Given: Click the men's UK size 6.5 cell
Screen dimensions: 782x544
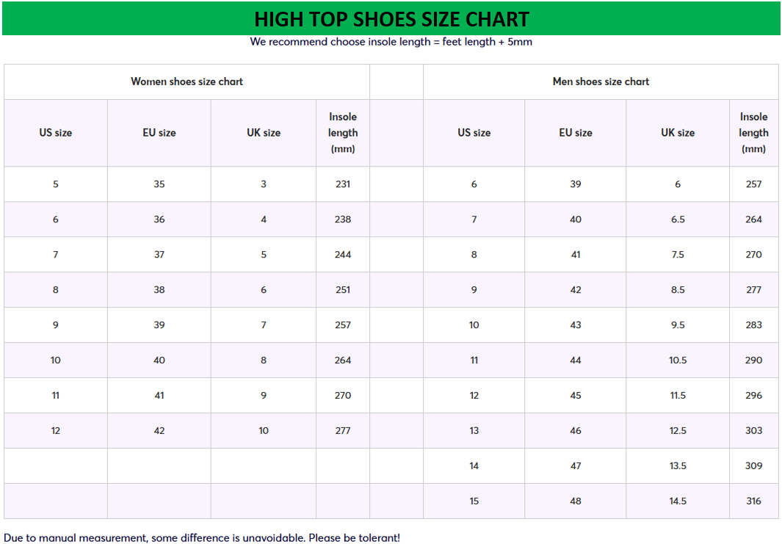Looking at the screenshot, I should [677, 220].
